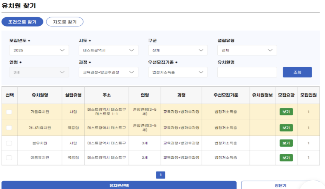The width and height of the screenshot is (325, 189).
Task: Click 사립 in 봄유치원 row
Action: (x=73, y=143)
